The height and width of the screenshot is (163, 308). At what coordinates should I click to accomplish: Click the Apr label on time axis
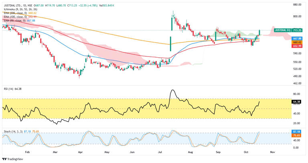tap(80, 152)
